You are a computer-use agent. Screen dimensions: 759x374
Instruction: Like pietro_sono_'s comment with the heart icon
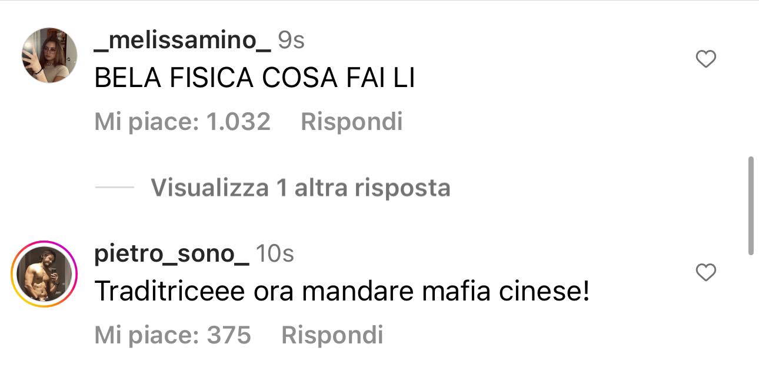(705, 272)
